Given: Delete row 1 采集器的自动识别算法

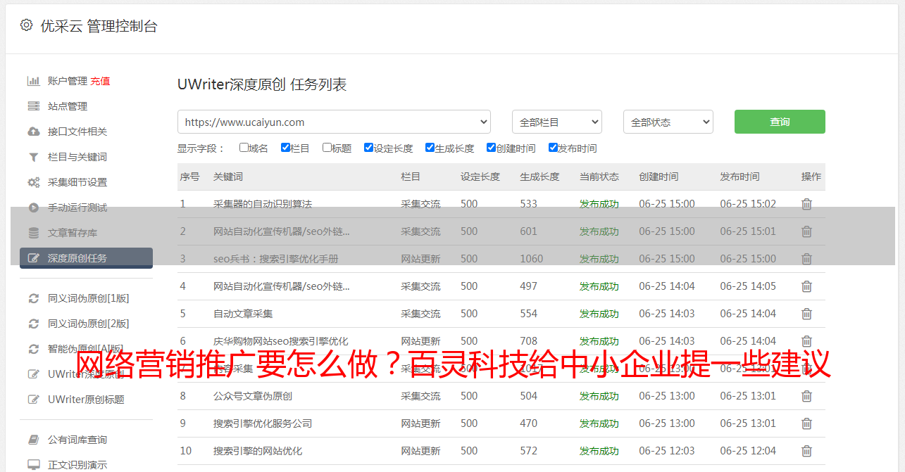Looking at the screenshot, I should click(806, 204).
